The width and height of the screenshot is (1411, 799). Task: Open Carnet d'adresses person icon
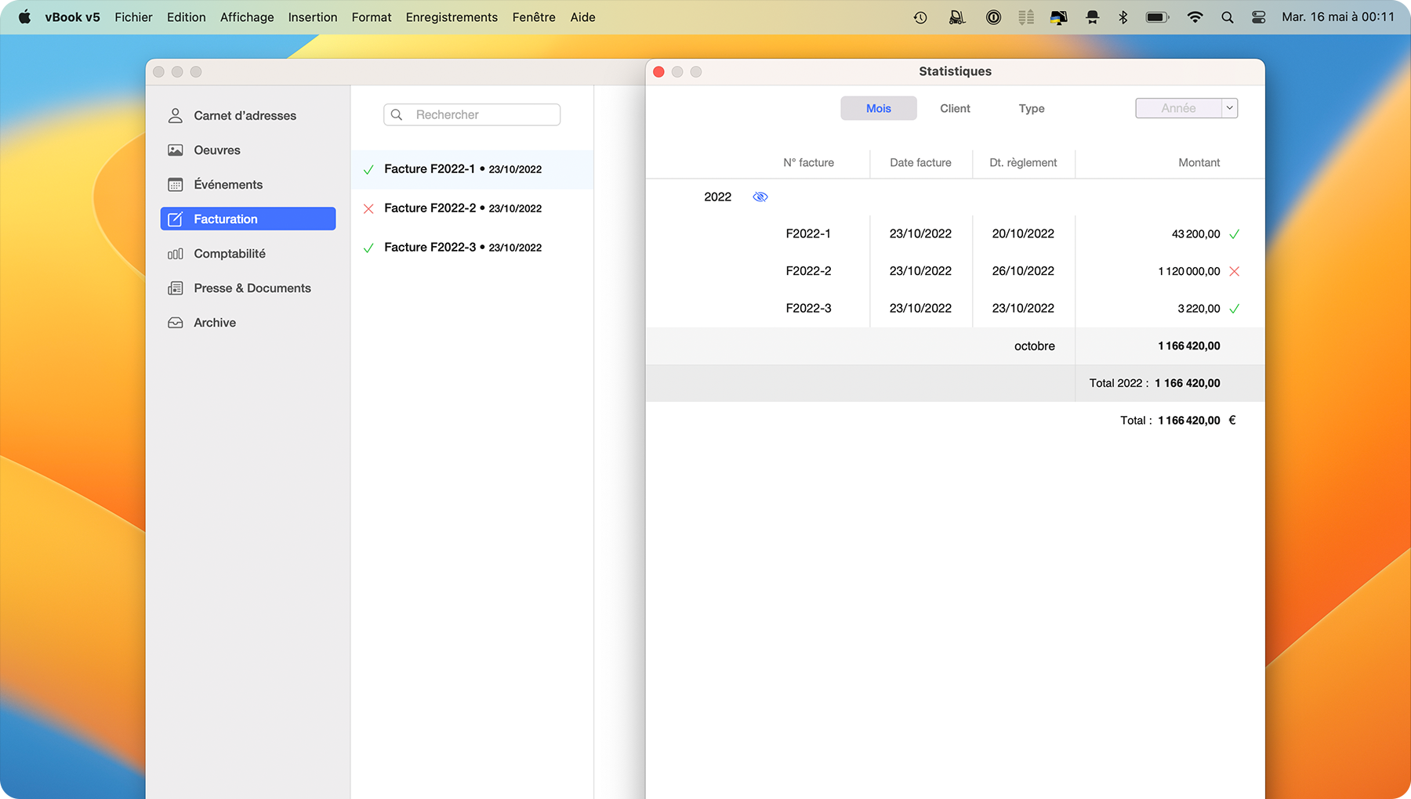coord(176,116)
